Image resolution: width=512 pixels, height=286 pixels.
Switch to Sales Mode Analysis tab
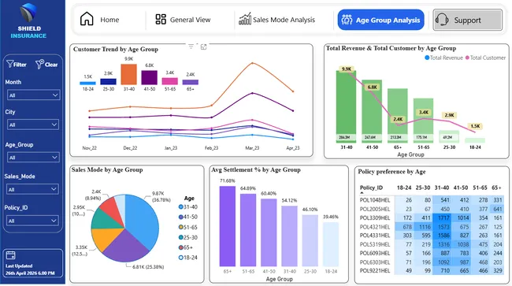pyautogui.click(x=277, y=20)
